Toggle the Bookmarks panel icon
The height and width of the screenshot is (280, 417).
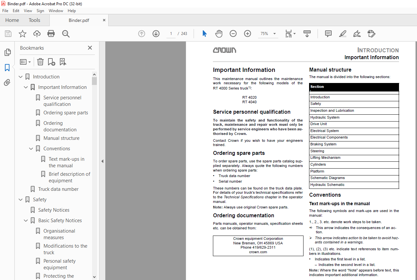tap(7, 68)
